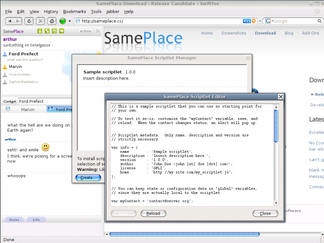This screenshot has height=243, width=324.
Task: Open the Bookmarks menu
Action: click(75, 12)
